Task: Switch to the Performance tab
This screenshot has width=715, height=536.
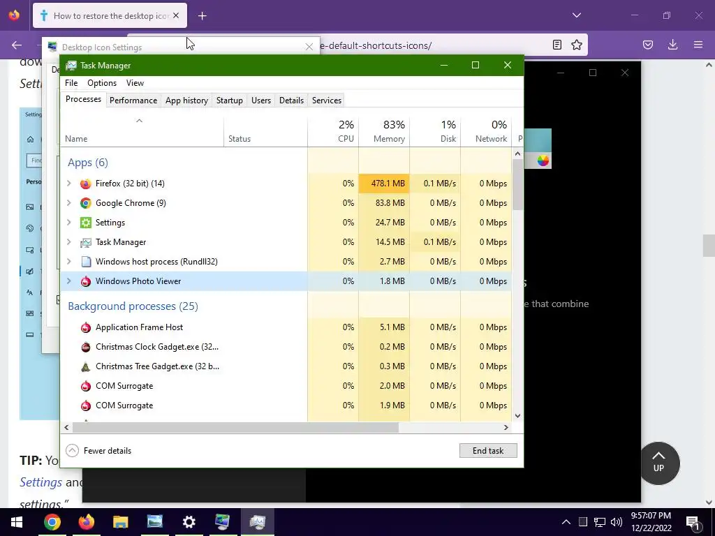Action: 133,100
